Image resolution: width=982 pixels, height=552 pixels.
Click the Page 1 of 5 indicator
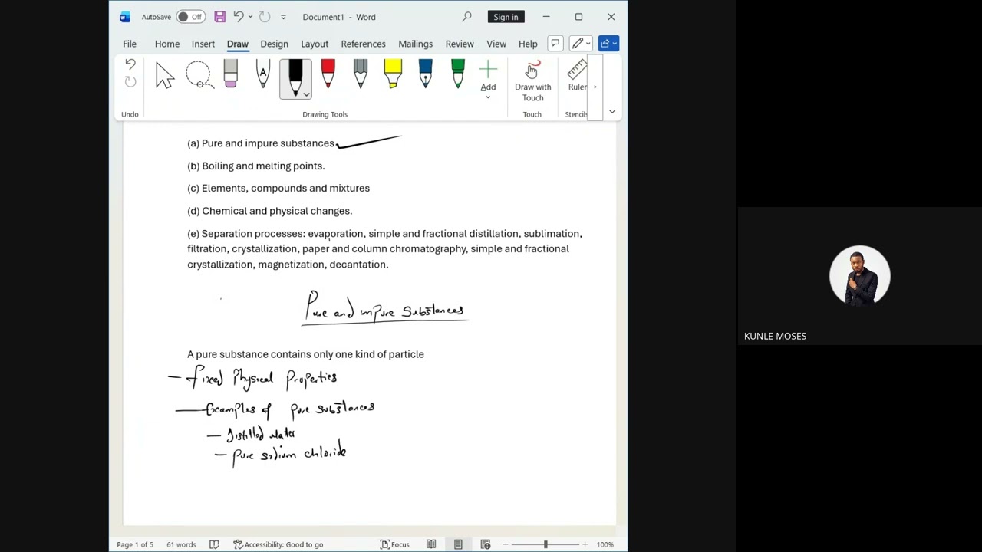click(135, 544)
